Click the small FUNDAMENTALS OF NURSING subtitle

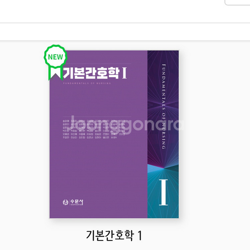point(87,83)
